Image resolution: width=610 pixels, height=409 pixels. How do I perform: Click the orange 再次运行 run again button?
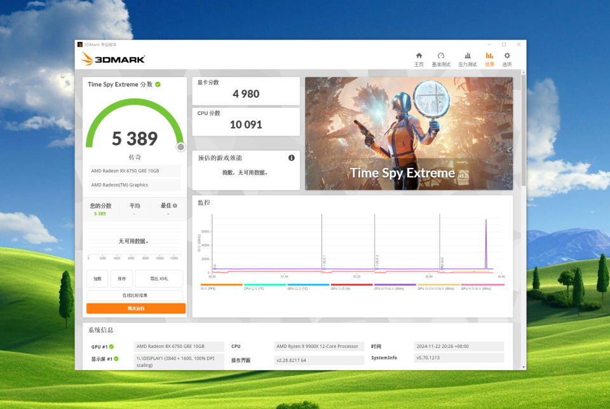(136, 308)
